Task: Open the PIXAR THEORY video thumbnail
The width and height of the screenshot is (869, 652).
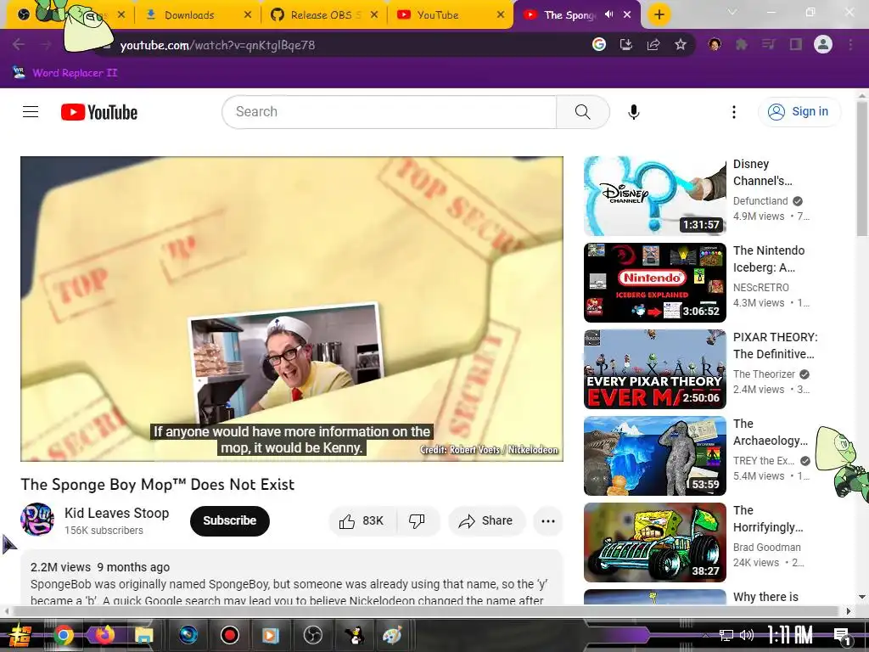Action: [654, 369]
